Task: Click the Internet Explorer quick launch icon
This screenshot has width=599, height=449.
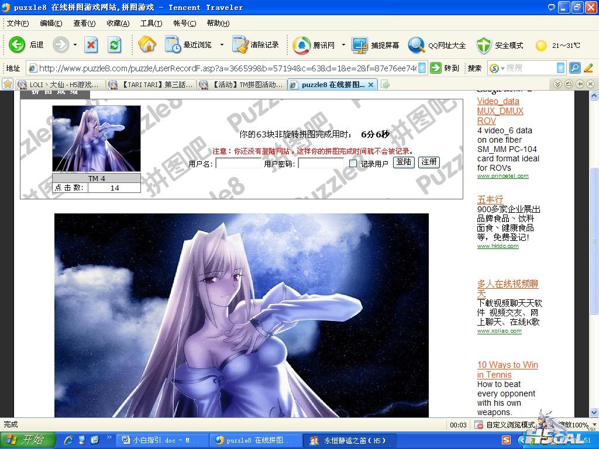Action: [69, 440]
